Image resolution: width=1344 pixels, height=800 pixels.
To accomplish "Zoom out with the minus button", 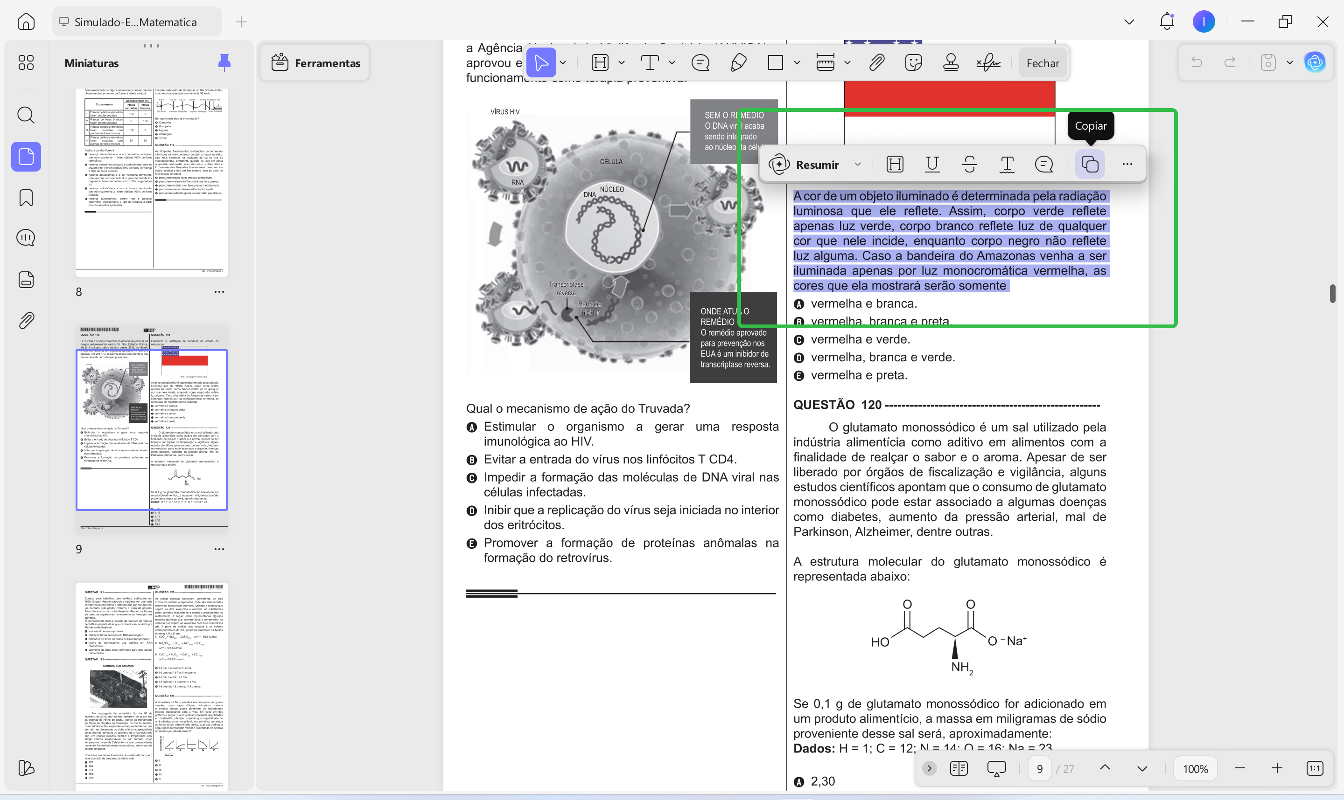I will 1240,768.
